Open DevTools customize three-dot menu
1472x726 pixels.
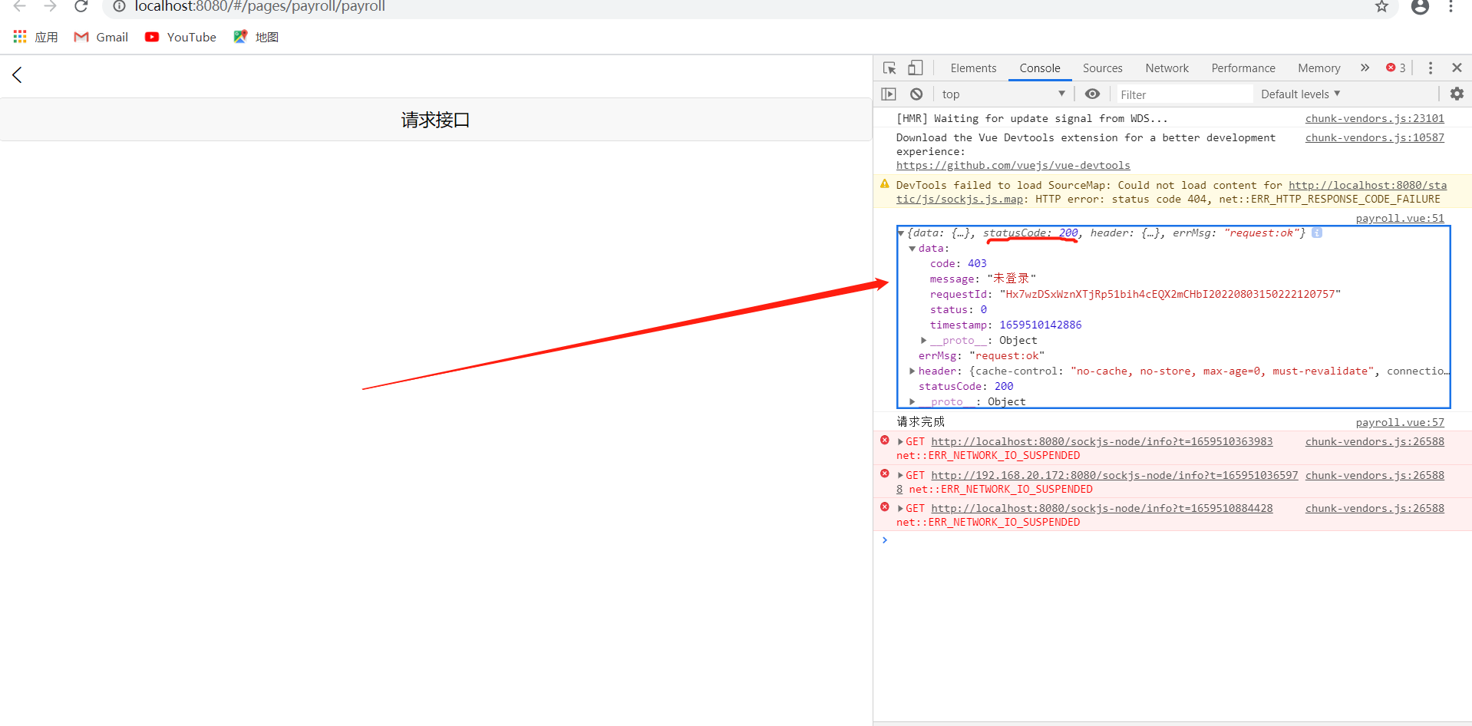tap(1430, 68)
